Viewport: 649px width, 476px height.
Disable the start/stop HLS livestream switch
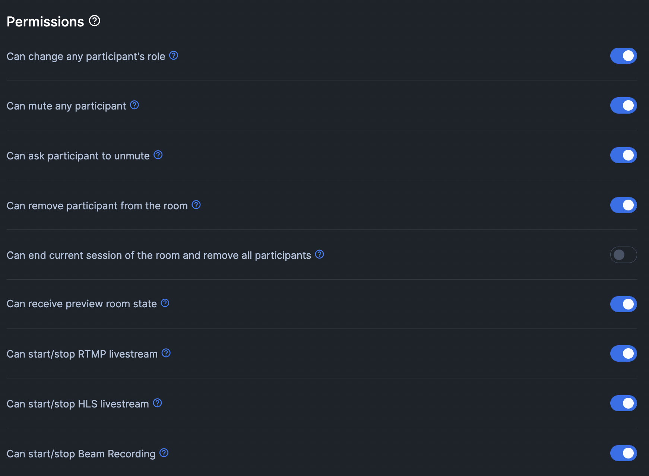pyautogui.click(x=623, y=403)
